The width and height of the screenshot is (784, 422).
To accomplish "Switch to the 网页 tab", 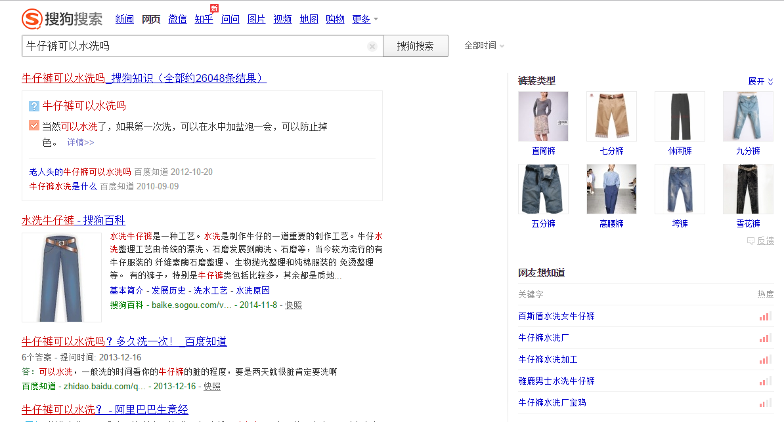I will point(151,19).
